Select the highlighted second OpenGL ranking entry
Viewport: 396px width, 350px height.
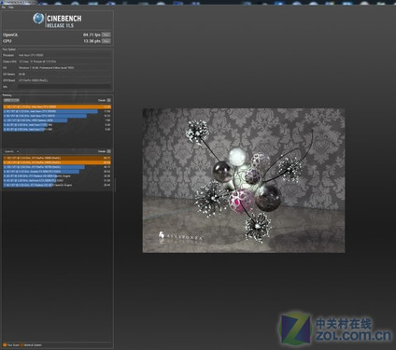click(x=57, y=162)
